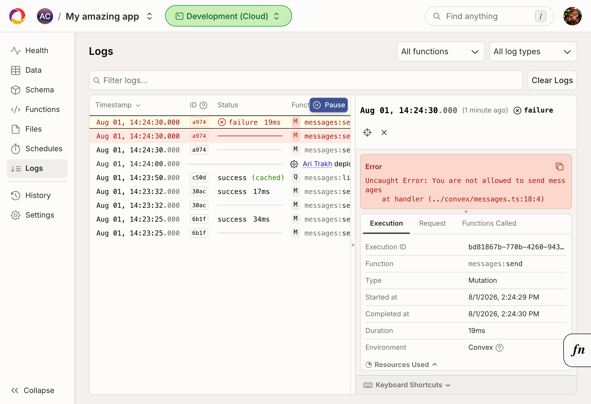Click the a974 ID badge in failure row
This screenshot has width=591, height=404.
(199, 122)
